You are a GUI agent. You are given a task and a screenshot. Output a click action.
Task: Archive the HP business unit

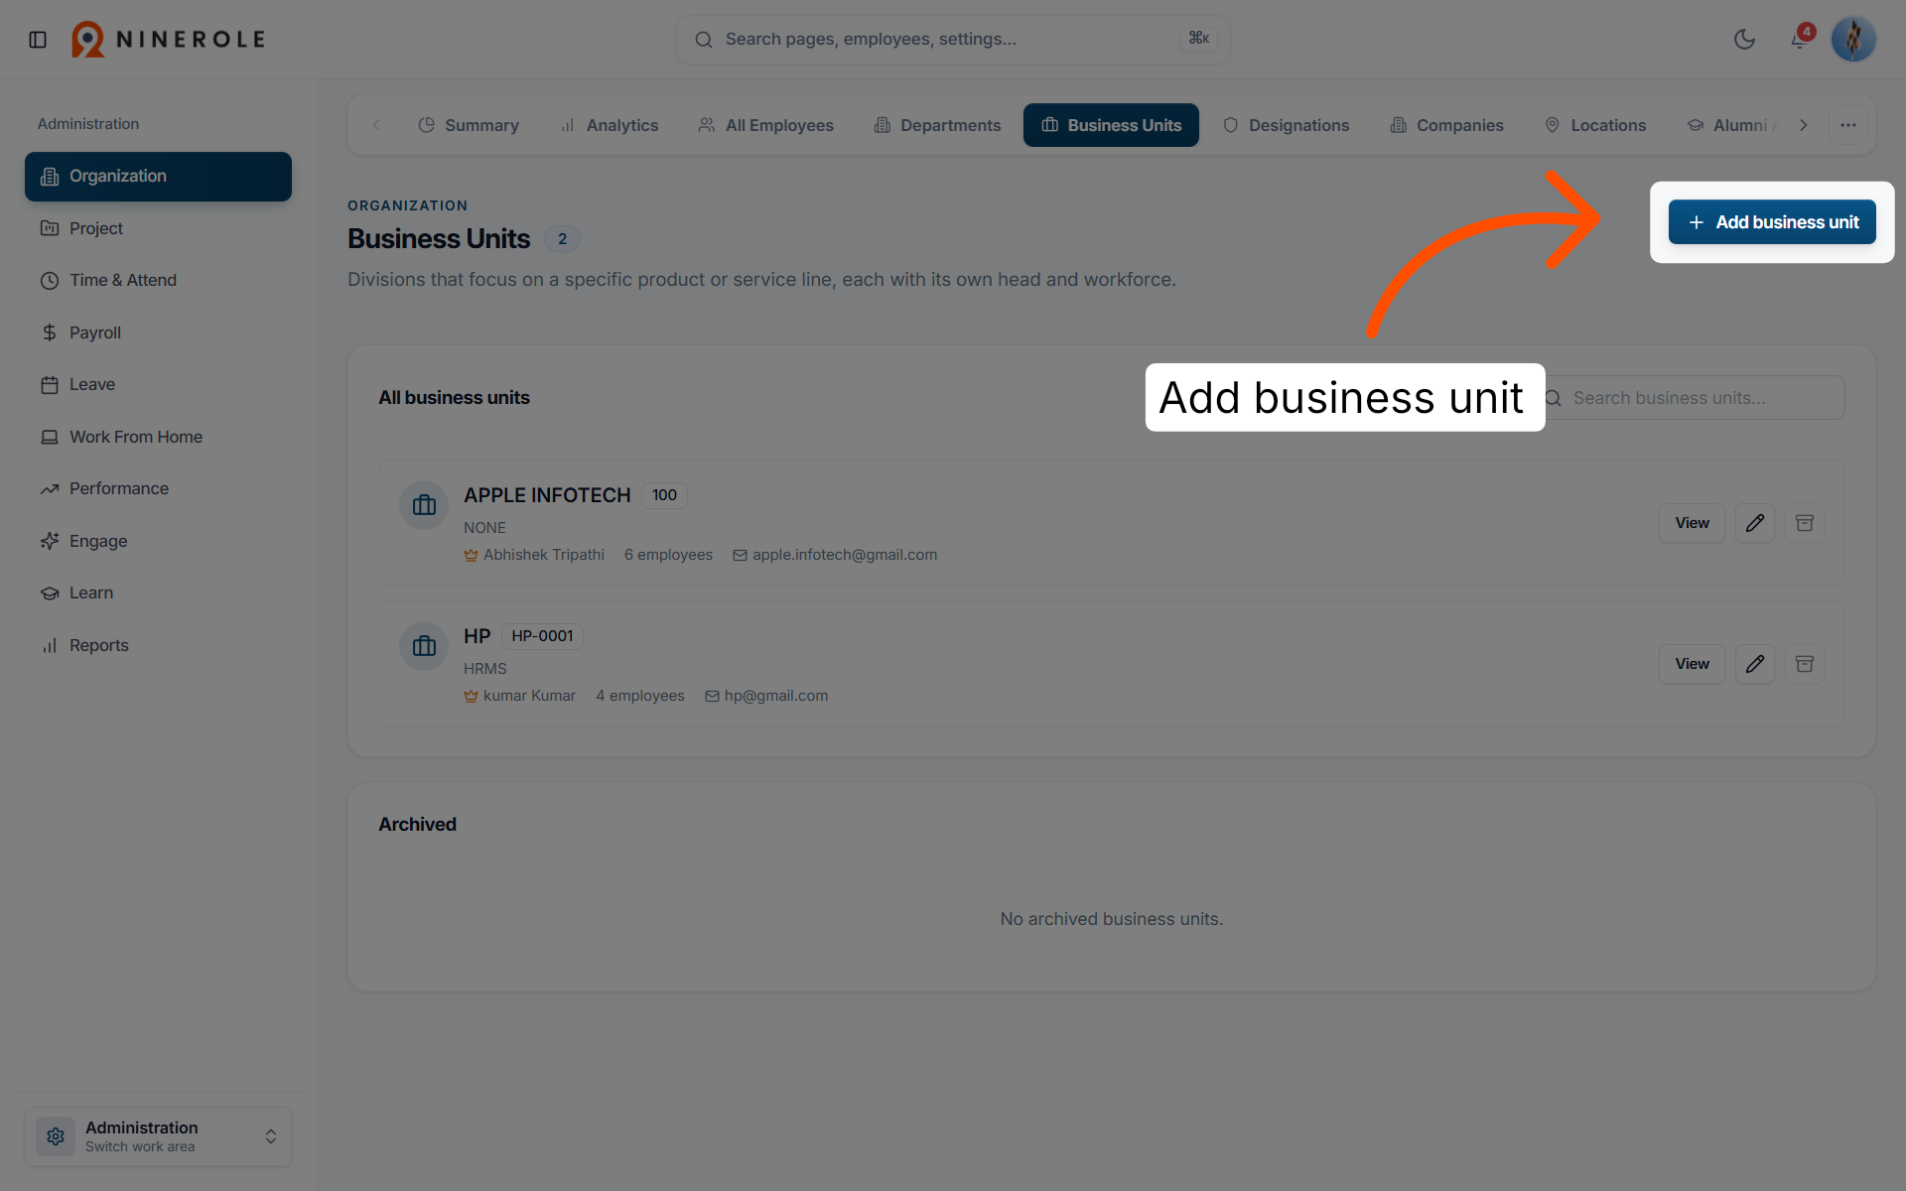tap(1804, 664)
